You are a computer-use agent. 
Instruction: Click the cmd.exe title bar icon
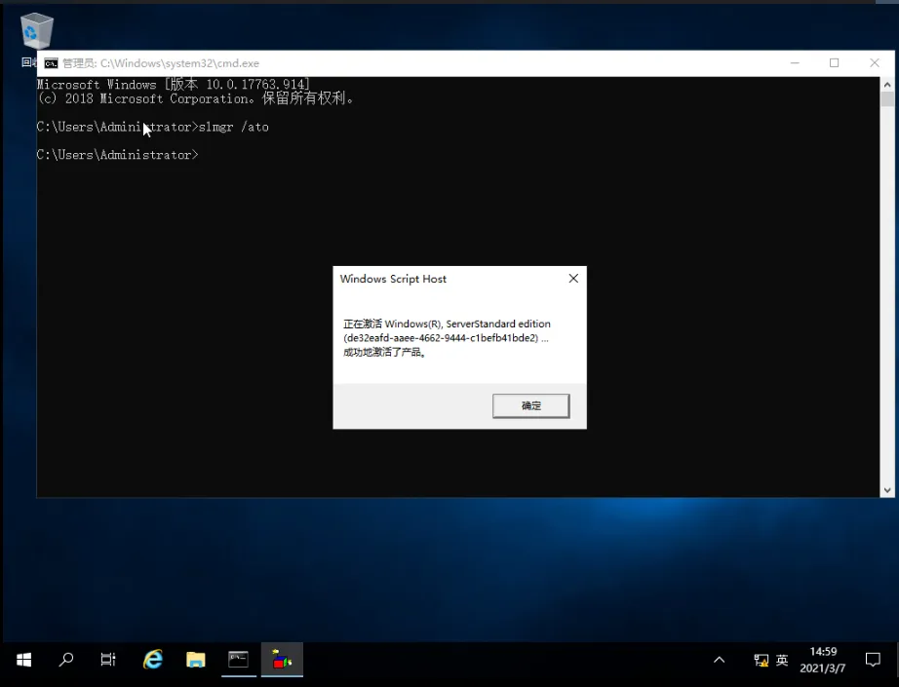pos(52,62)
